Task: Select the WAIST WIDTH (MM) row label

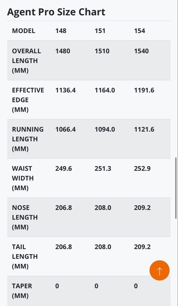Action: click(x=23, y=178)
